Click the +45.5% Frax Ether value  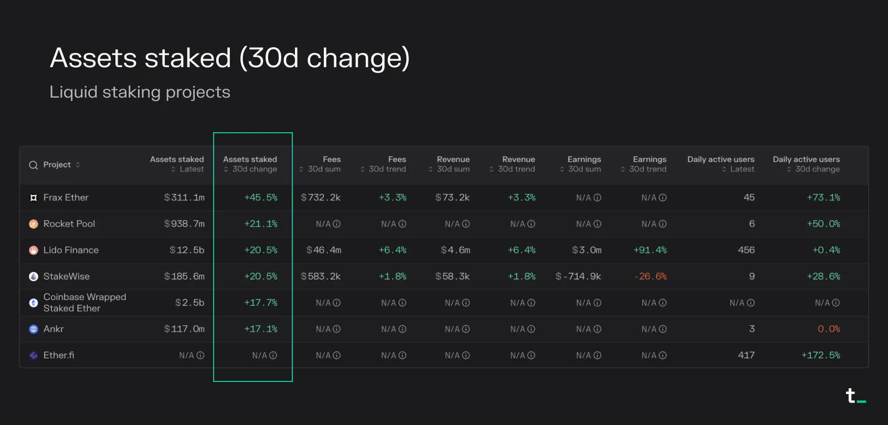point(261,198)
